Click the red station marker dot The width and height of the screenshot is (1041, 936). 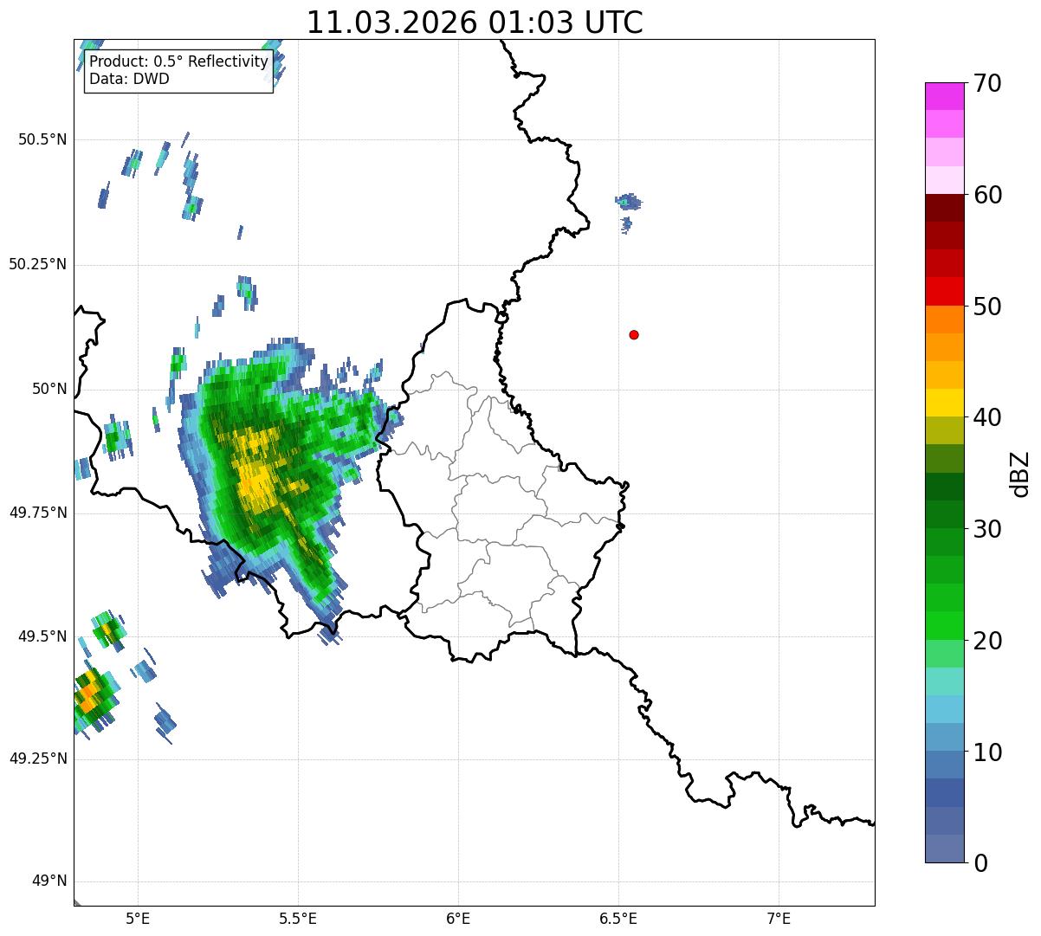click(x=634, y=334)
